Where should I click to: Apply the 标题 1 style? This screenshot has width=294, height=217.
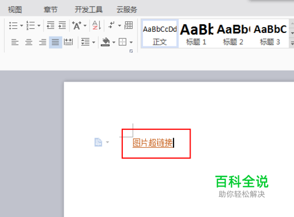196,34
